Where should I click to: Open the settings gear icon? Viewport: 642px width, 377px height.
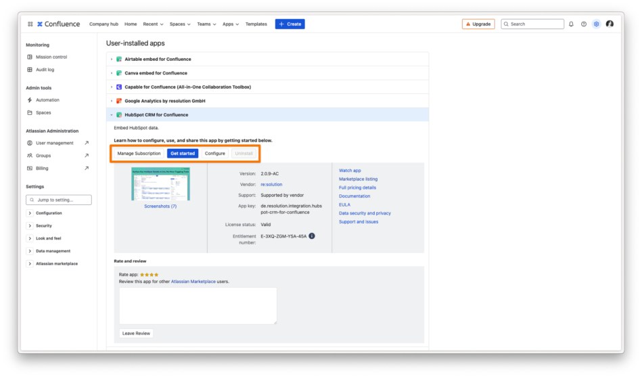coord(597,24)
